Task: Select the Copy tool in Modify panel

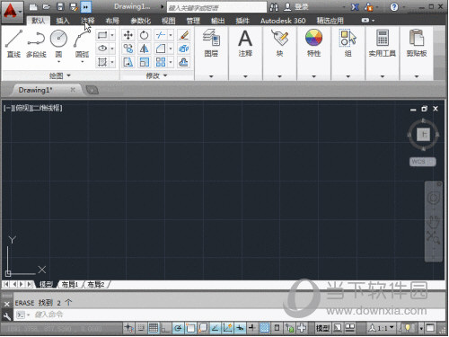Action: (128, 49)
